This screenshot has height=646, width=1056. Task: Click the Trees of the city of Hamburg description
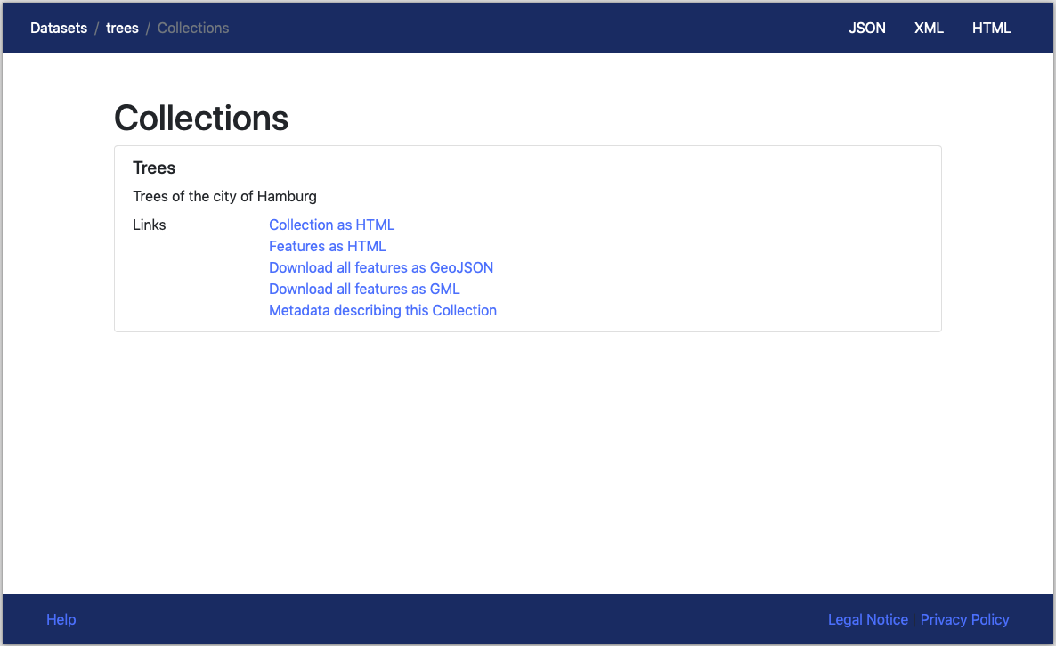(x=224, y=196)
